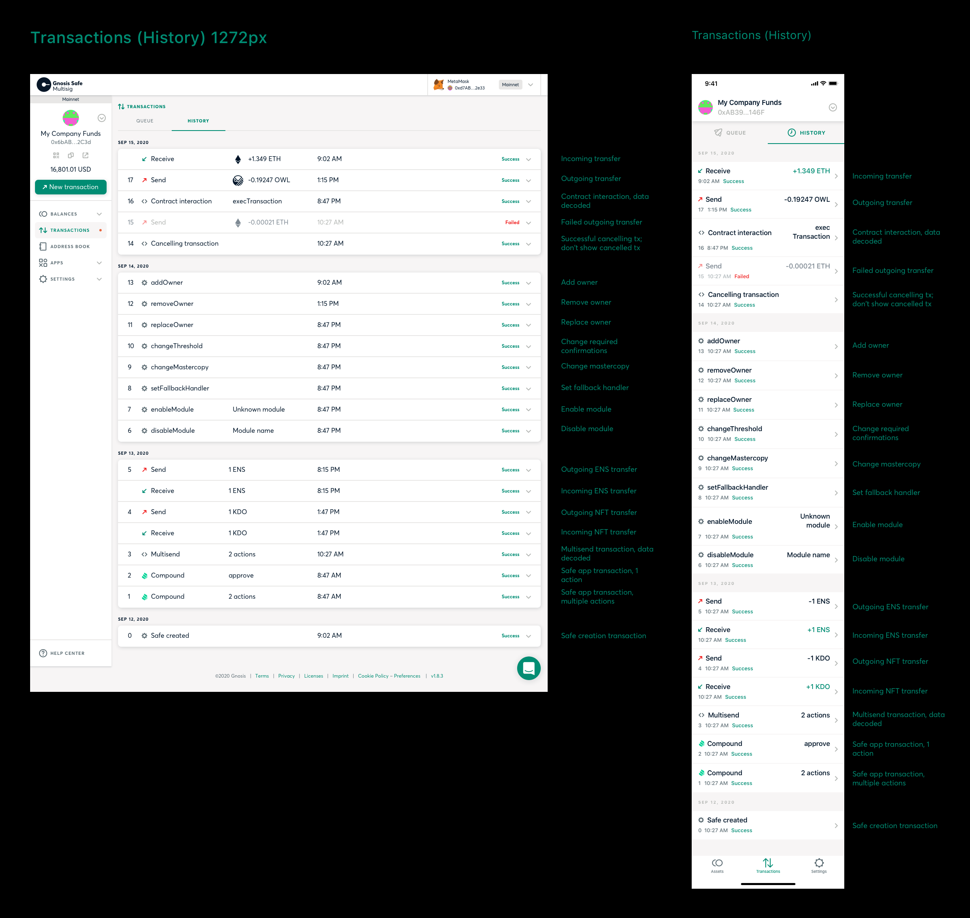The height and width of the screenshot is (918, 970).
Task: Click the Help Center question mark icon
Action: [43, 653]
